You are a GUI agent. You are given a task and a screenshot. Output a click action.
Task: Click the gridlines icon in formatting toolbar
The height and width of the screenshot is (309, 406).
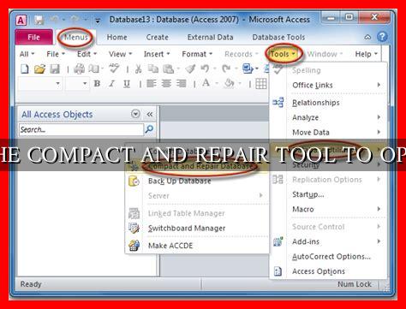pyautogui.click(x=260, y=84)
